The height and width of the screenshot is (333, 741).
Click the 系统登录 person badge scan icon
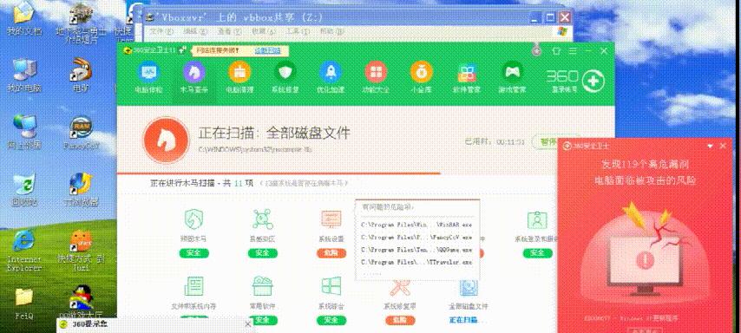(537, 219)
